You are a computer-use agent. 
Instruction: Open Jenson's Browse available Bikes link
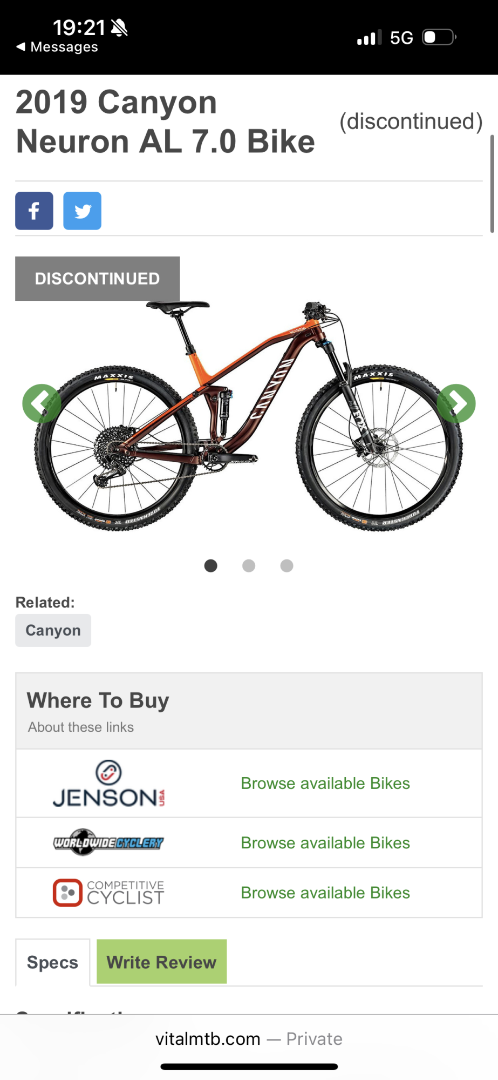coord(325,784)
